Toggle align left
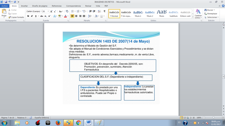Viewport: 225px width, 126px height. pyautogui.click(x=72, y=16)
